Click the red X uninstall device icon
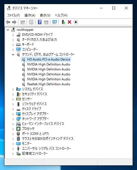Viewport: 137px width, 170px height. [69, 22]
